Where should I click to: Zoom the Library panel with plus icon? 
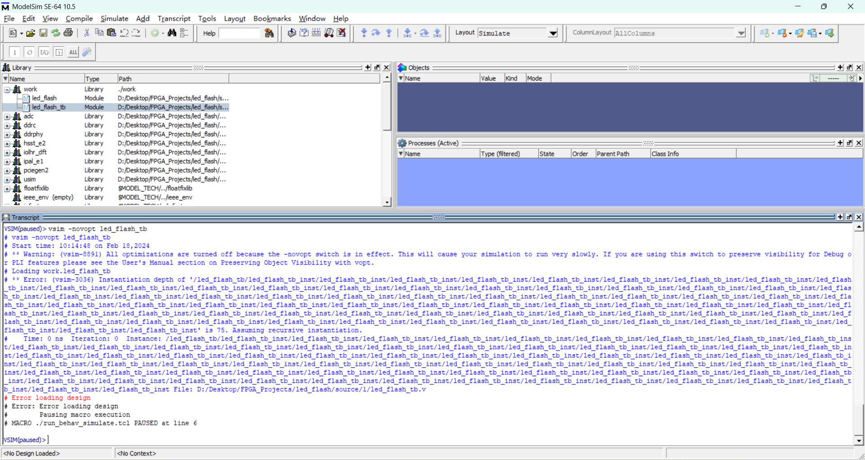368,68
